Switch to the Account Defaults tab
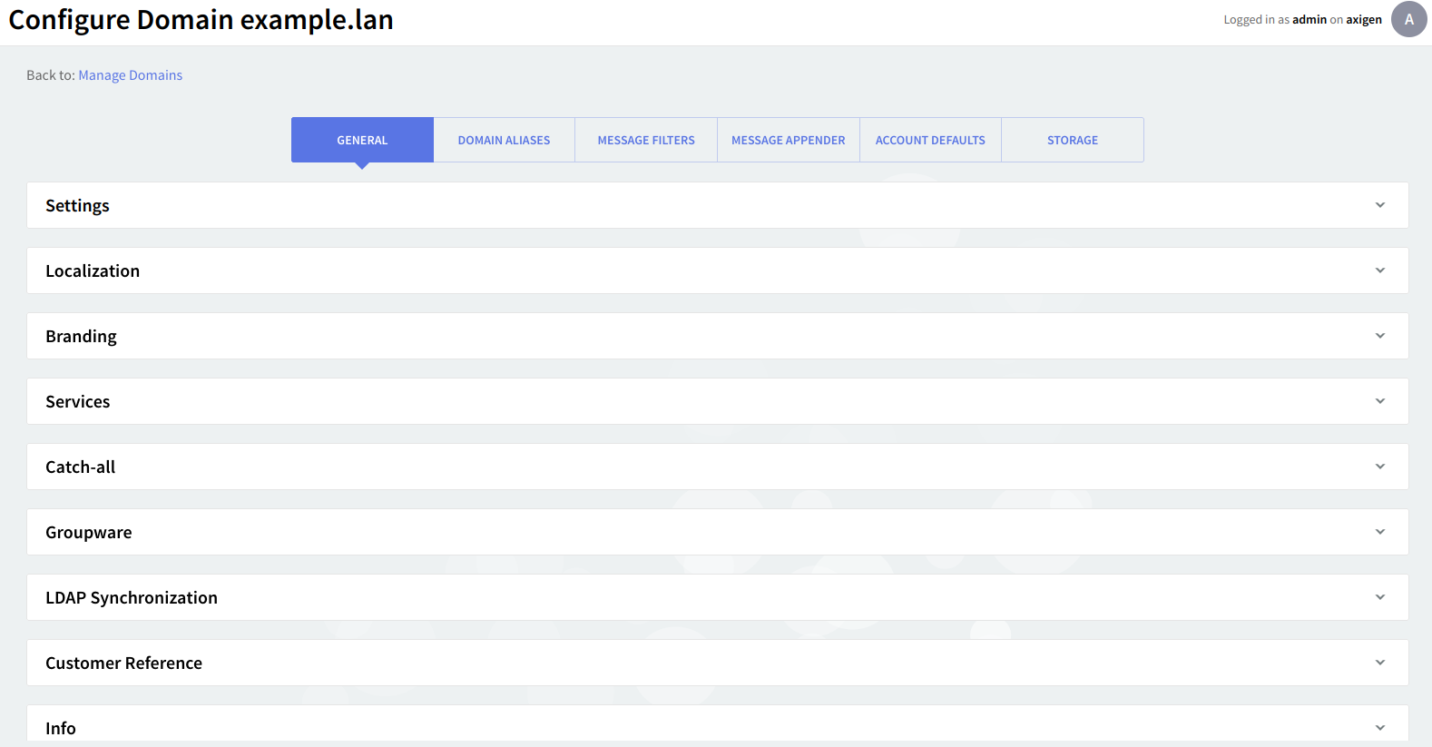 tap(930, 140)
